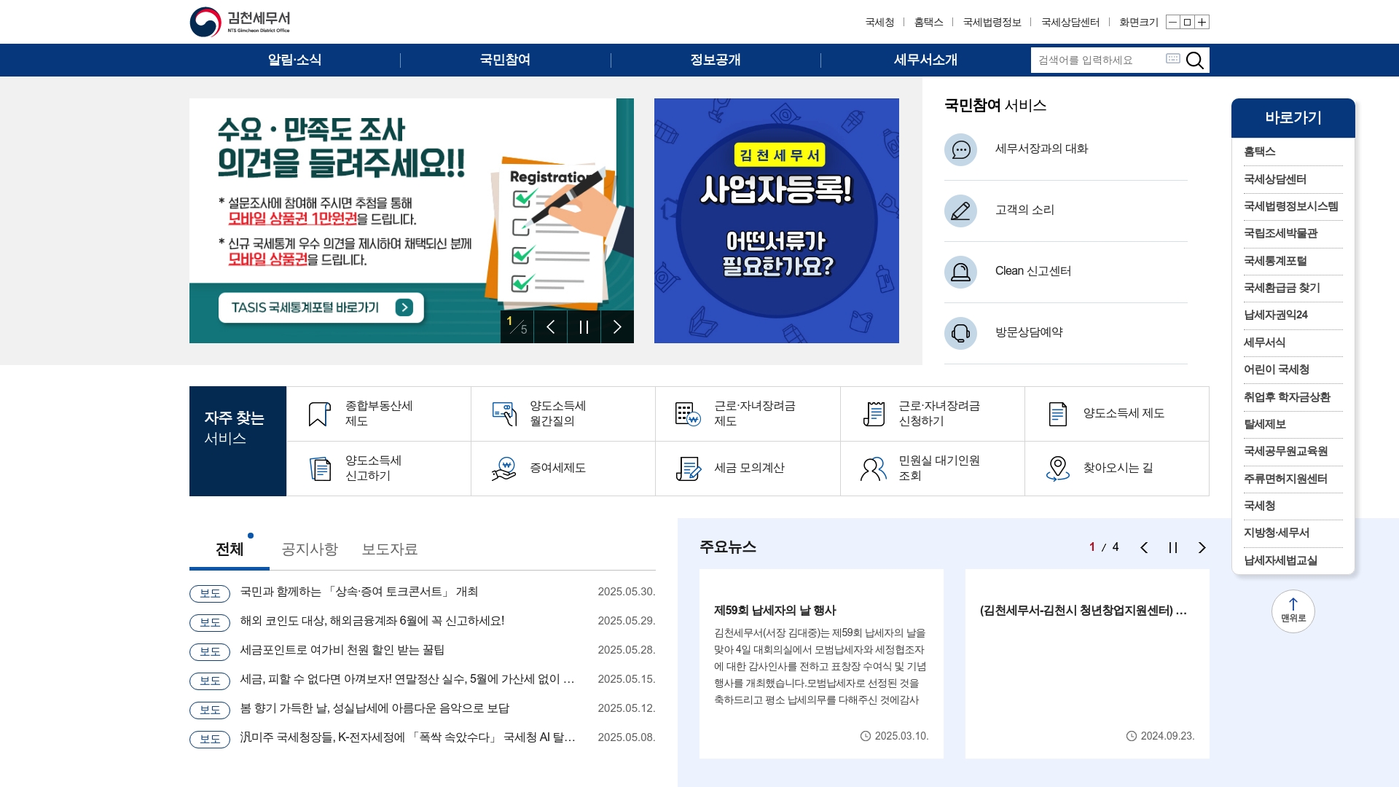1399x787 pixels.
Task: Open the 사업자등록 banner image
Action: 777,221
